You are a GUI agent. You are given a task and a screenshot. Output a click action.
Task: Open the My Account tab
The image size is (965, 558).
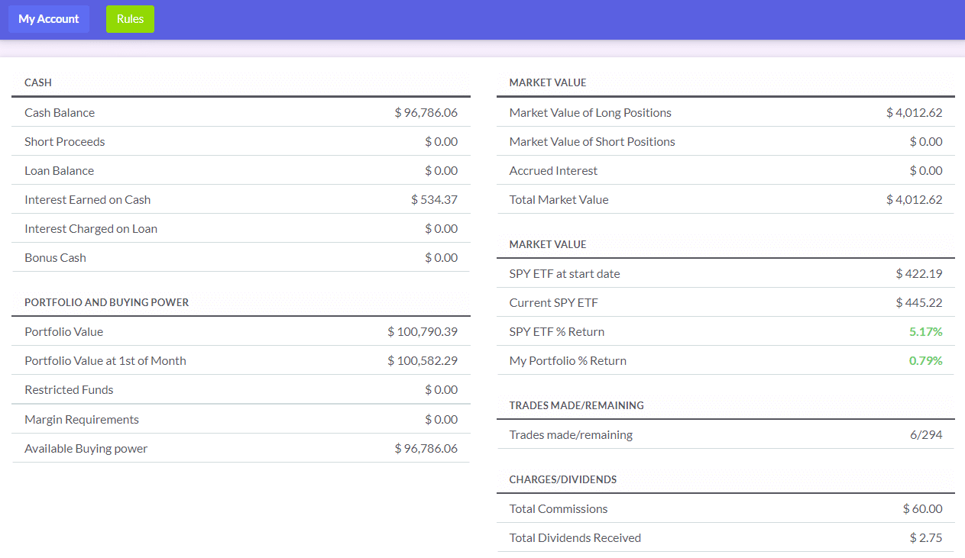[48, 18]
